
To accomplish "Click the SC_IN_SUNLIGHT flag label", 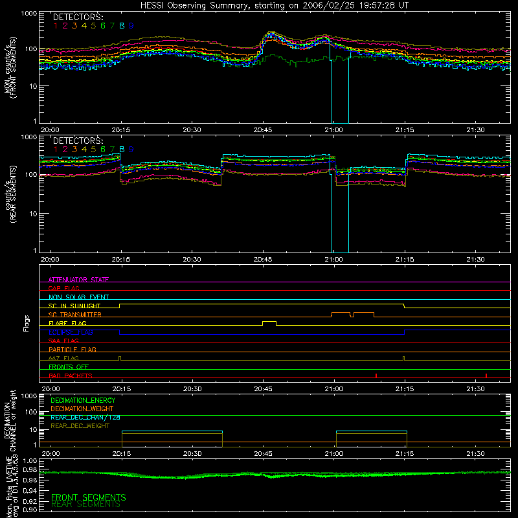I will pos(74,306).
